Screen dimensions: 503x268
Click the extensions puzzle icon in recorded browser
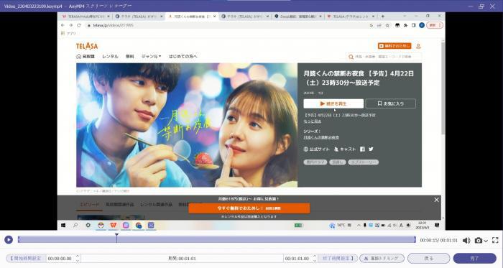click(405, 25)
